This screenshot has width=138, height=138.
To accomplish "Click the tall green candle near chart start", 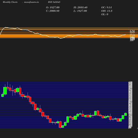I will pyautogui.click(x=5, y=91).
